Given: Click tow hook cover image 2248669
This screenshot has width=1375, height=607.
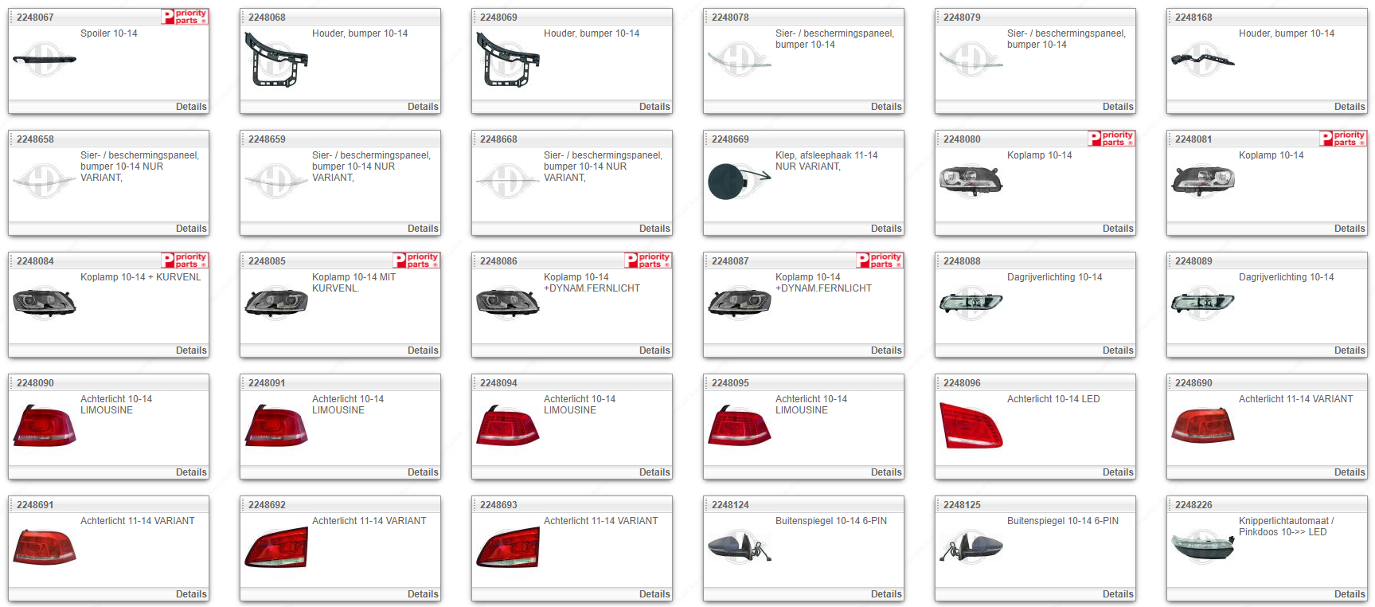Looking at the screenshot, I should pos(738,182).
